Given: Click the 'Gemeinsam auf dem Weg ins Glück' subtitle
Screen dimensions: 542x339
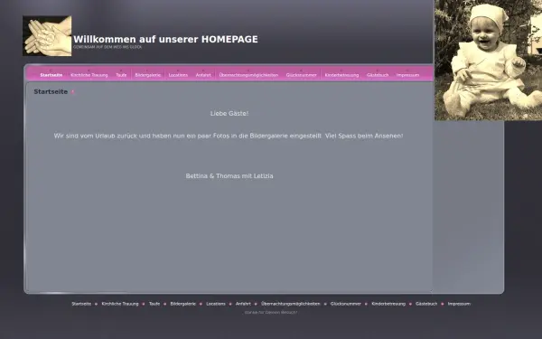Looking at the screenshot, I should tap(107, 47).
